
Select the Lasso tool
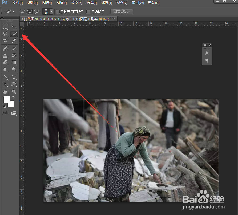tap(5, 34)
